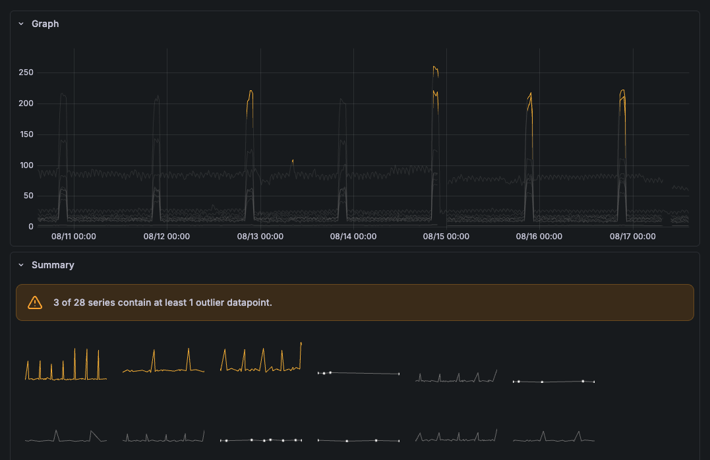Collapse the Summary section chevron

point(21,266)
